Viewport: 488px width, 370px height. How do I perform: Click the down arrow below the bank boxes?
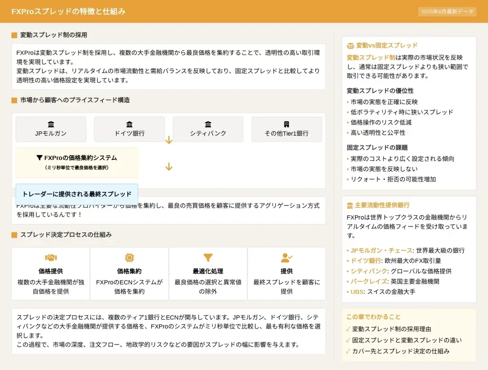coord(169,140)
